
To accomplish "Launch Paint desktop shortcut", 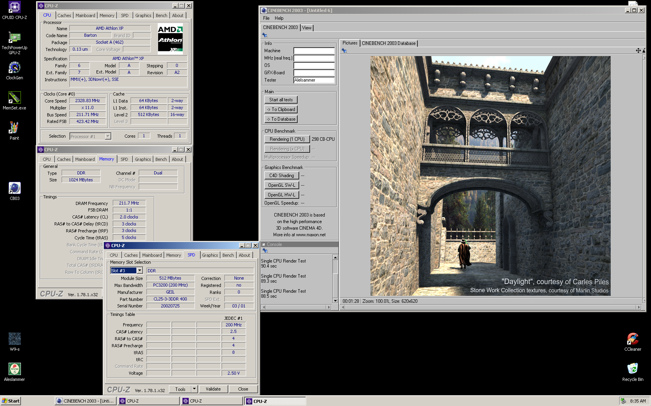I will pyautogui.click(x=14, y=131).
